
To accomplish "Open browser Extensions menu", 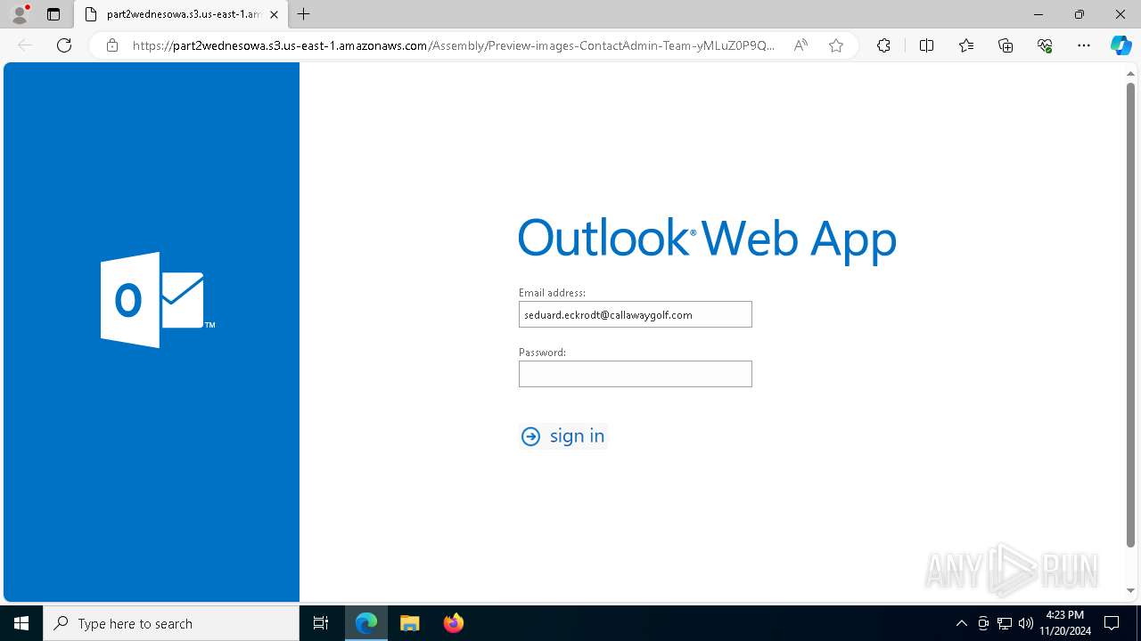I will [883, 45].
